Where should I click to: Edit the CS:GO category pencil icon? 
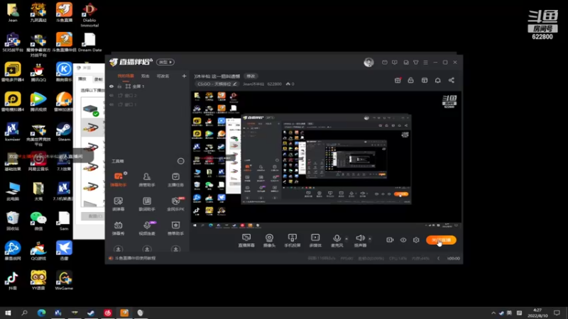point(235,84)
